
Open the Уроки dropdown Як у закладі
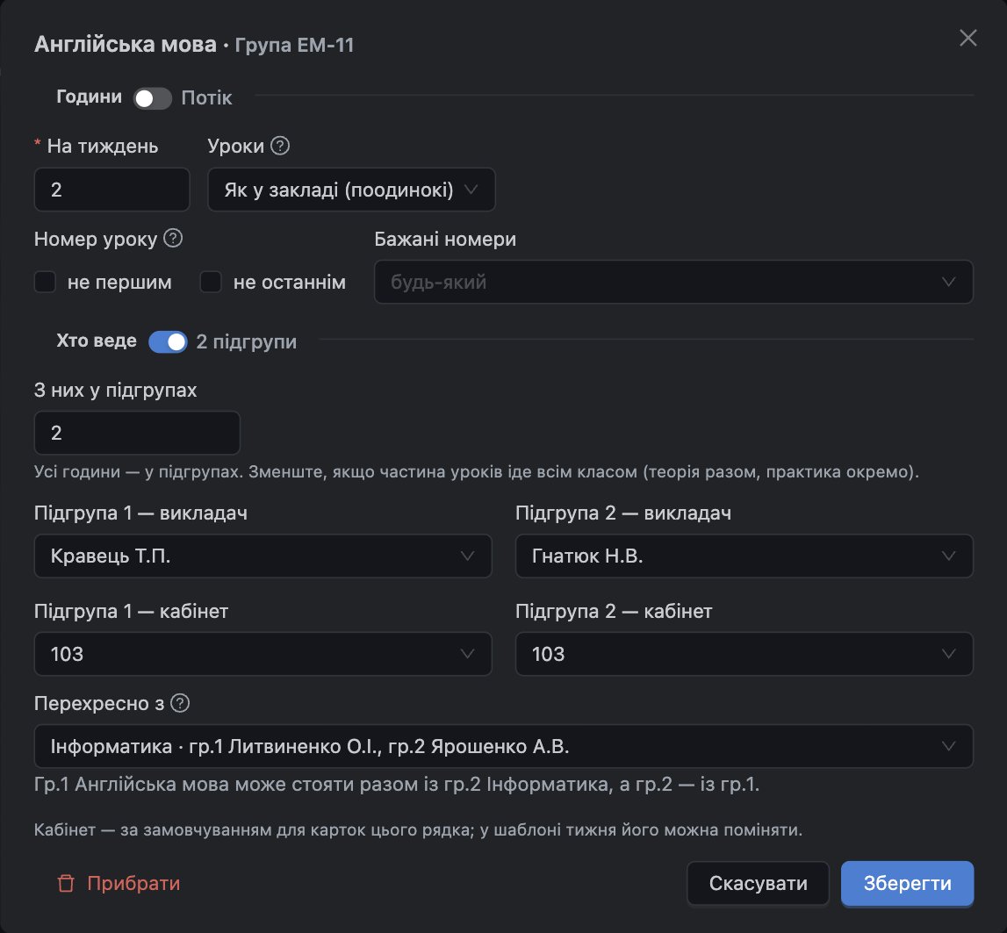tap(351, 190)
